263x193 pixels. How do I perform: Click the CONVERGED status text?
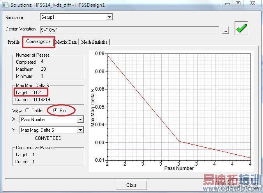[48, 138]
